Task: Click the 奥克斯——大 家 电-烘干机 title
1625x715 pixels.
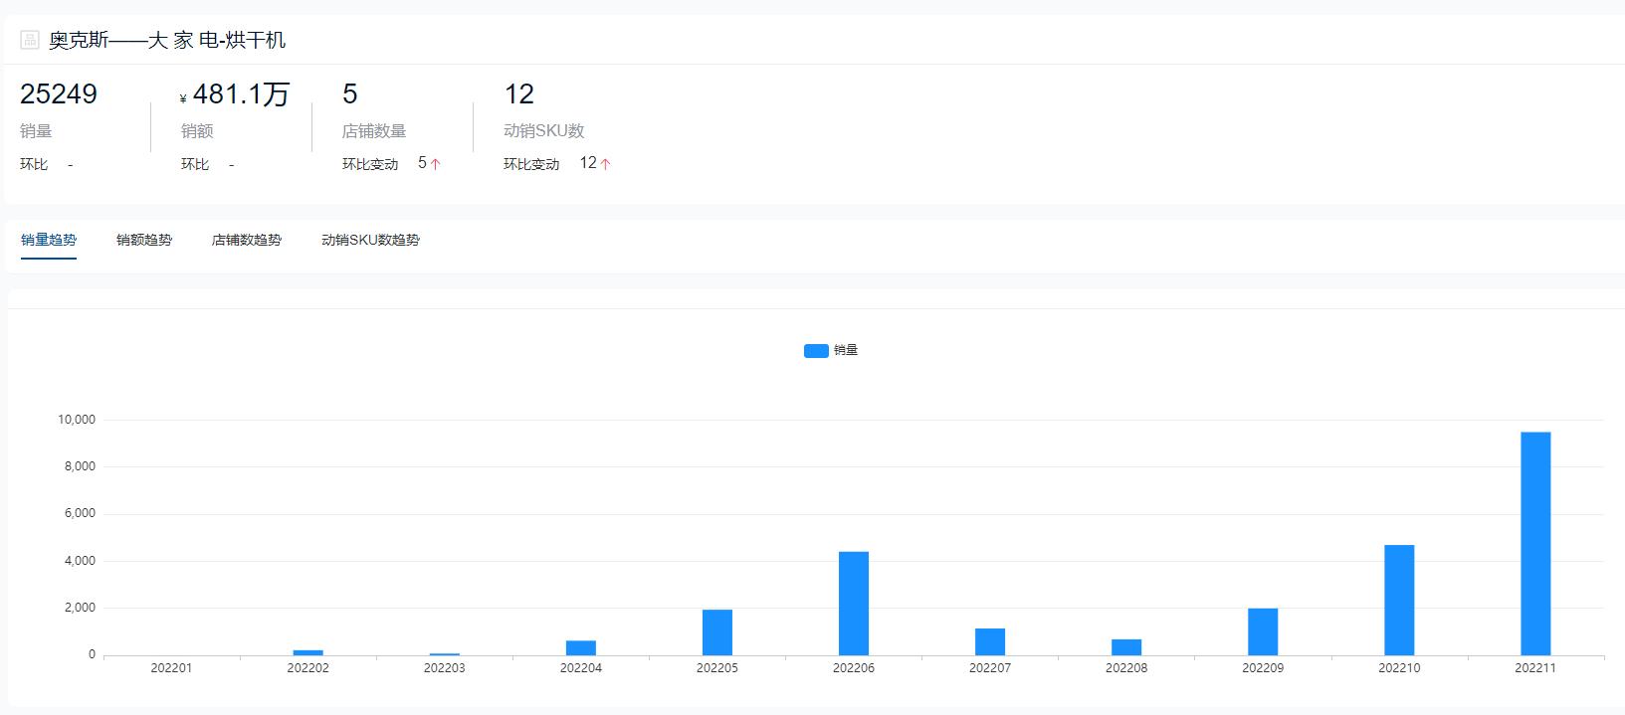Action: pyautogui.click(x=167, y=40)
